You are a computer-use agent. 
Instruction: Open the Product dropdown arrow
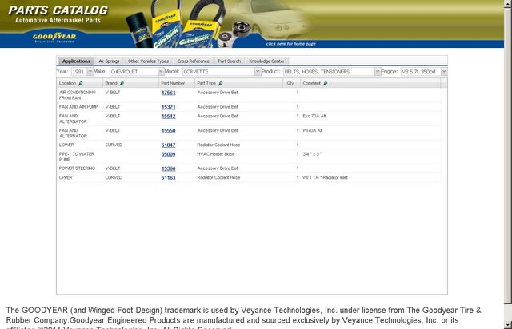pyautogui.click(x=378, y=71)
